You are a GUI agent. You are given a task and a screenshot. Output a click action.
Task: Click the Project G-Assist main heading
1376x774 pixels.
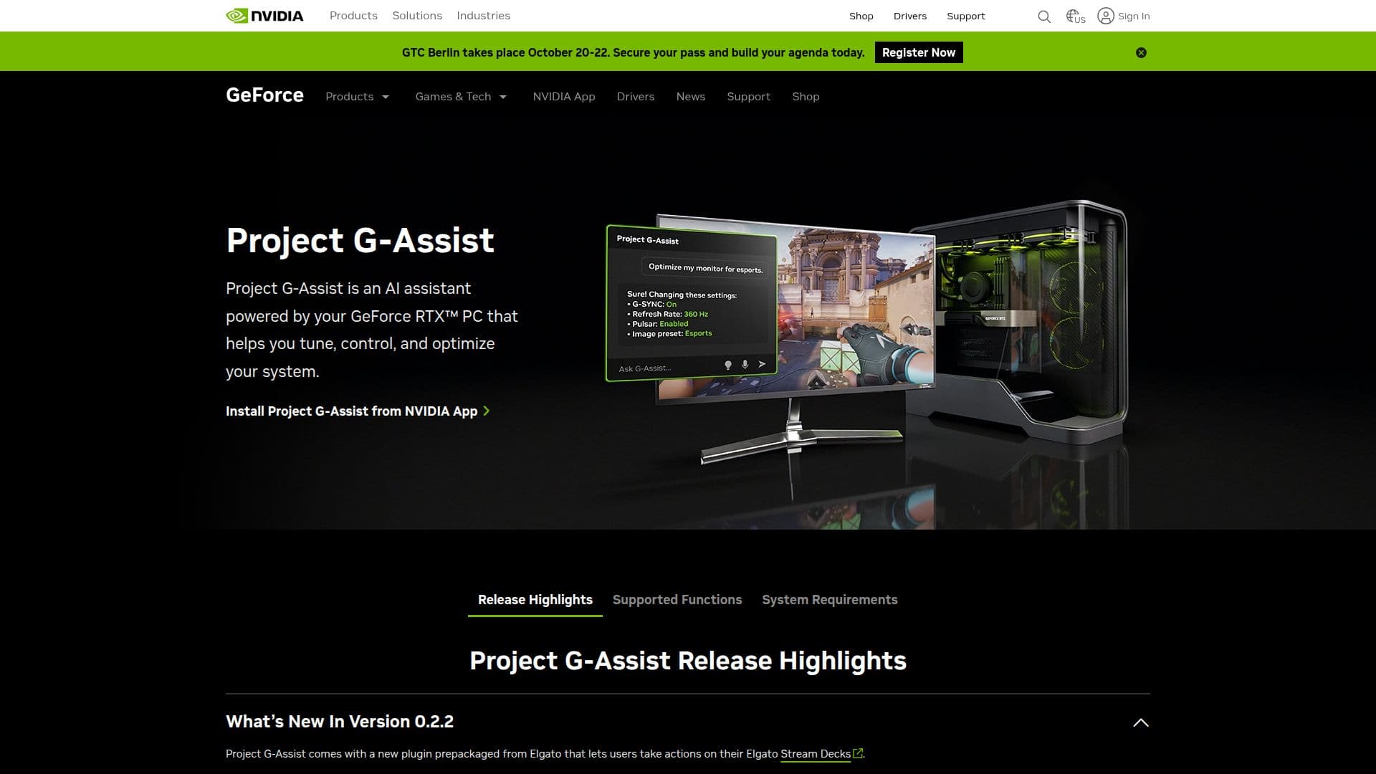360,241
